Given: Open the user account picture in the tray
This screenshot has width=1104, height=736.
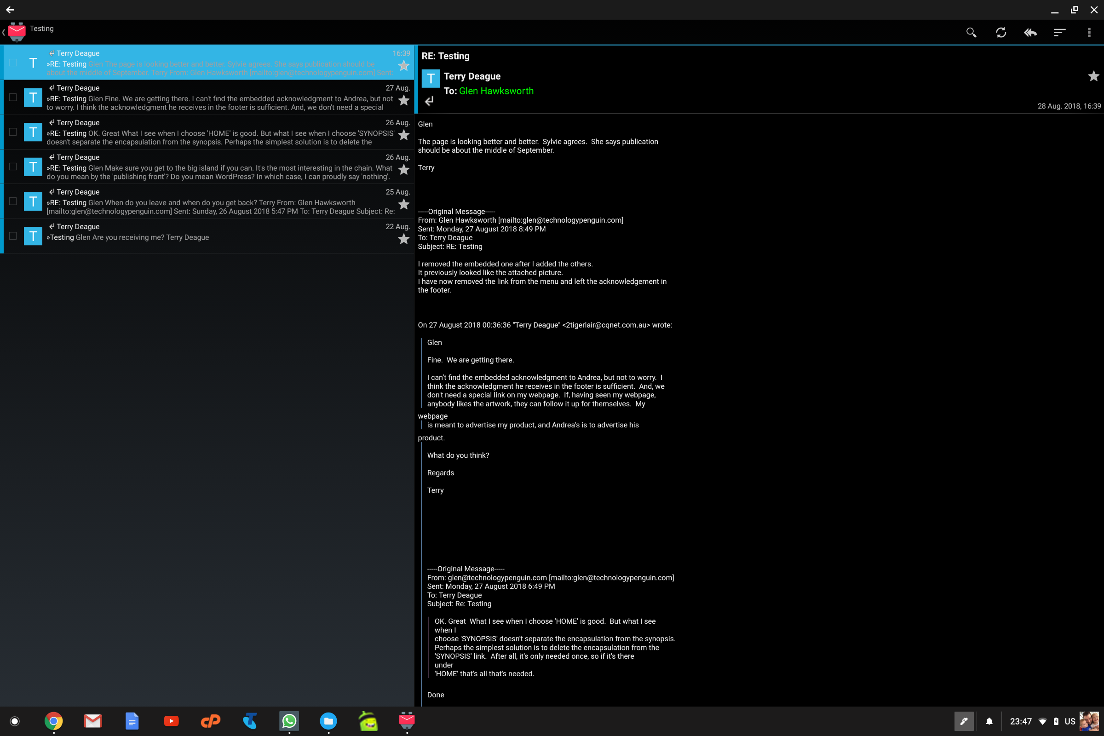Looking at the screenshot, I should pyautogui.click(x=1089, y=721).
